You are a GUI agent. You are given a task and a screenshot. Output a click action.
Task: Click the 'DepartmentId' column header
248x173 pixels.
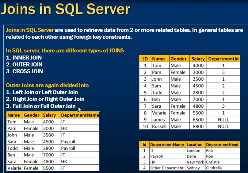(223, 59)
